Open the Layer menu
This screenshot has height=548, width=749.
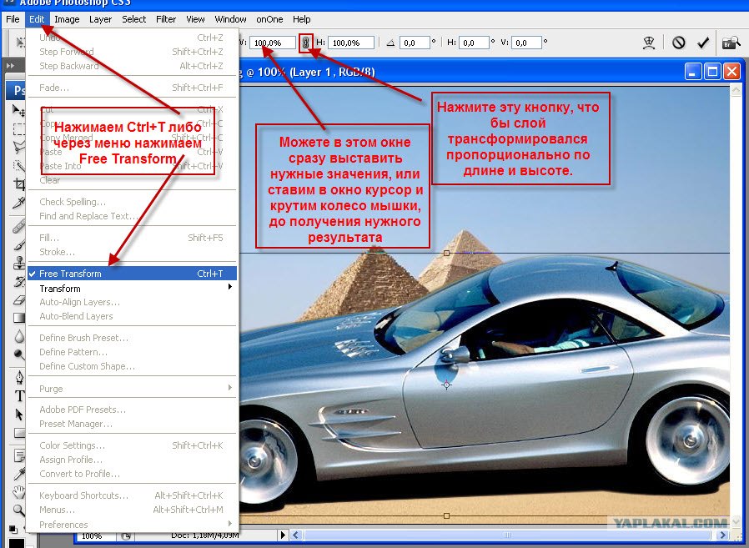(100, 19)
